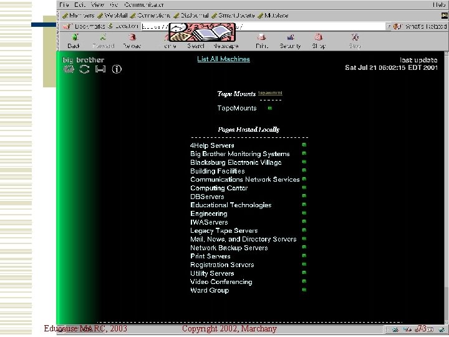Click Big Brother refresh arrows icon
Image resolution: width=449 pixels, height=337 pixels.
[x=84, y=69]
